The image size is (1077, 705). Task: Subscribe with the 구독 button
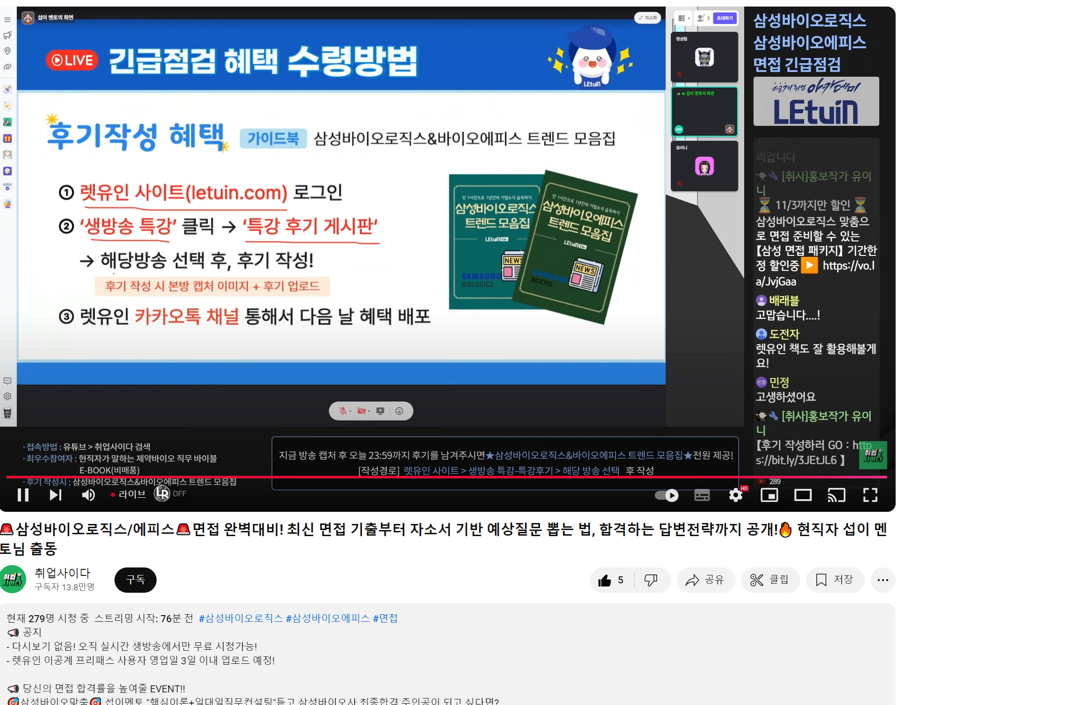click(x=136, y=580)
